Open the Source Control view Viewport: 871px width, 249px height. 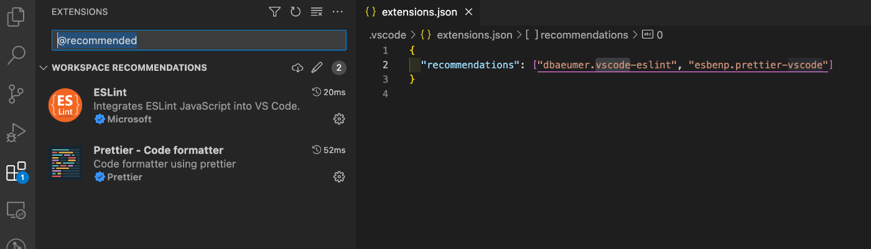tap(16, 94)
